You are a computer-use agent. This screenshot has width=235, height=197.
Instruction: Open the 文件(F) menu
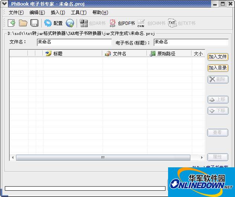16,13
